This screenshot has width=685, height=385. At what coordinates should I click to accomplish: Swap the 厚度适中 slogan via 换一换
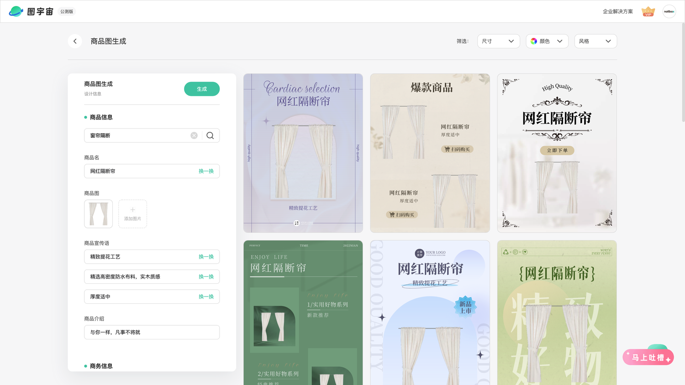pos(206,297)
